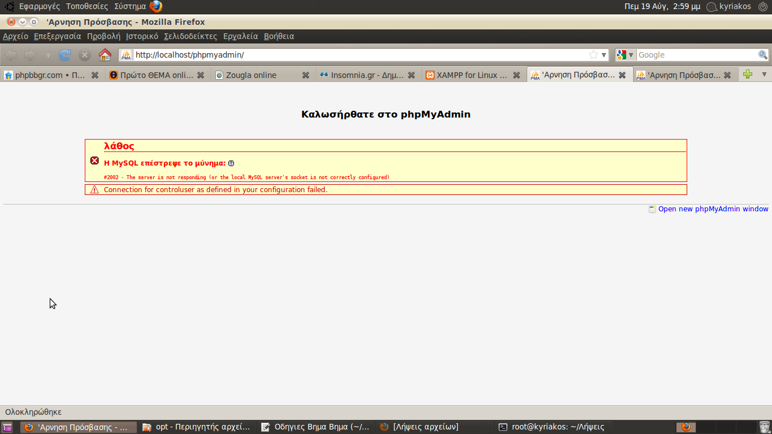The width and height of the screenshot is (772, 434).
Task: Click the trash icon in bottom panel
Action: [x=764, y=427]
